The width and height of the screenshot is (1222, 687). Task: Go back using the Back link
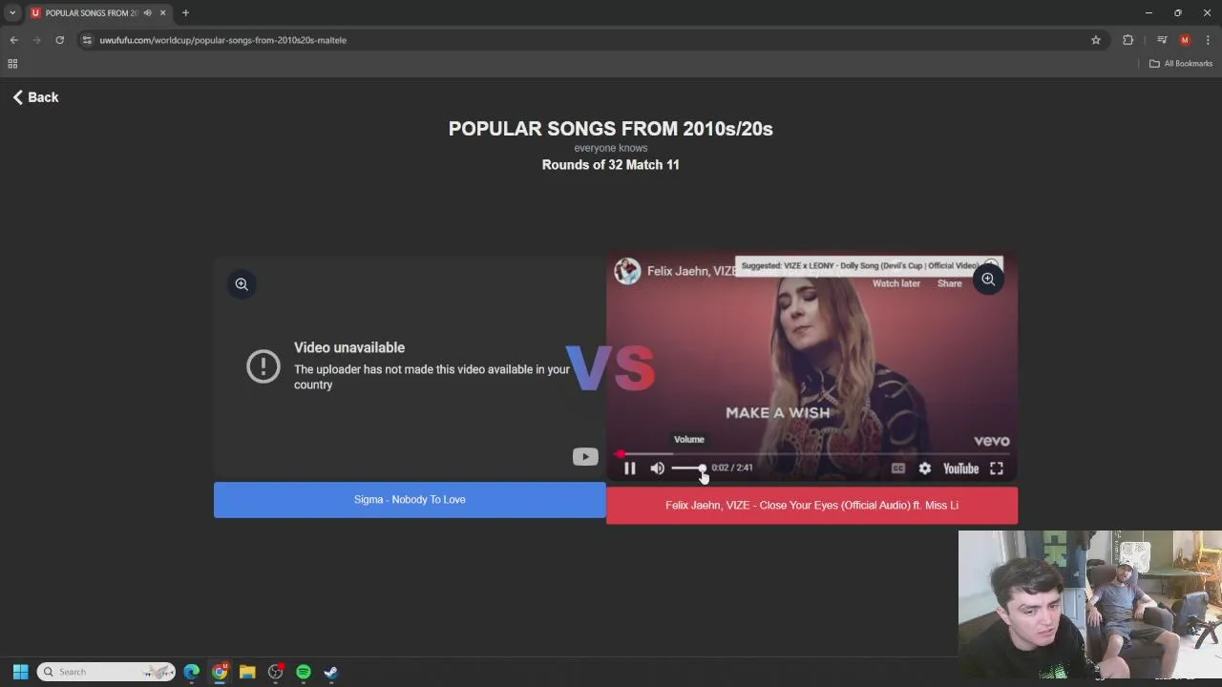(35, 97)
